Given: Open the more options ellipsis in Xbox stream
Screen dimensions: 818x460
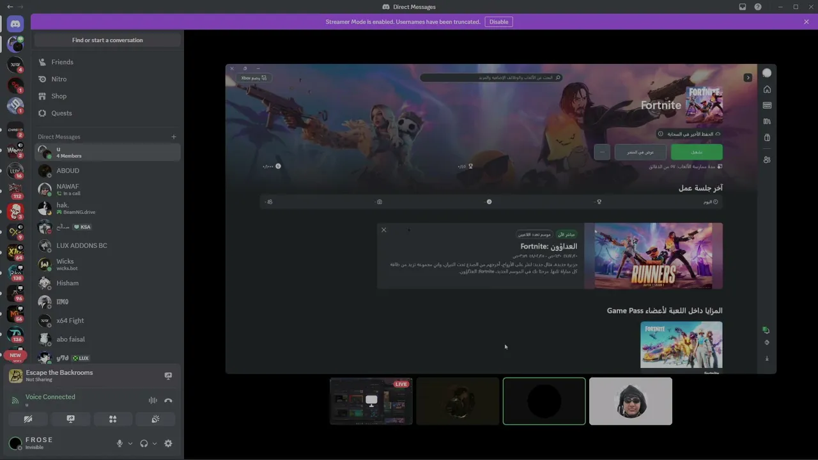Looking at the screenshot, I should [x=602, y=152].
